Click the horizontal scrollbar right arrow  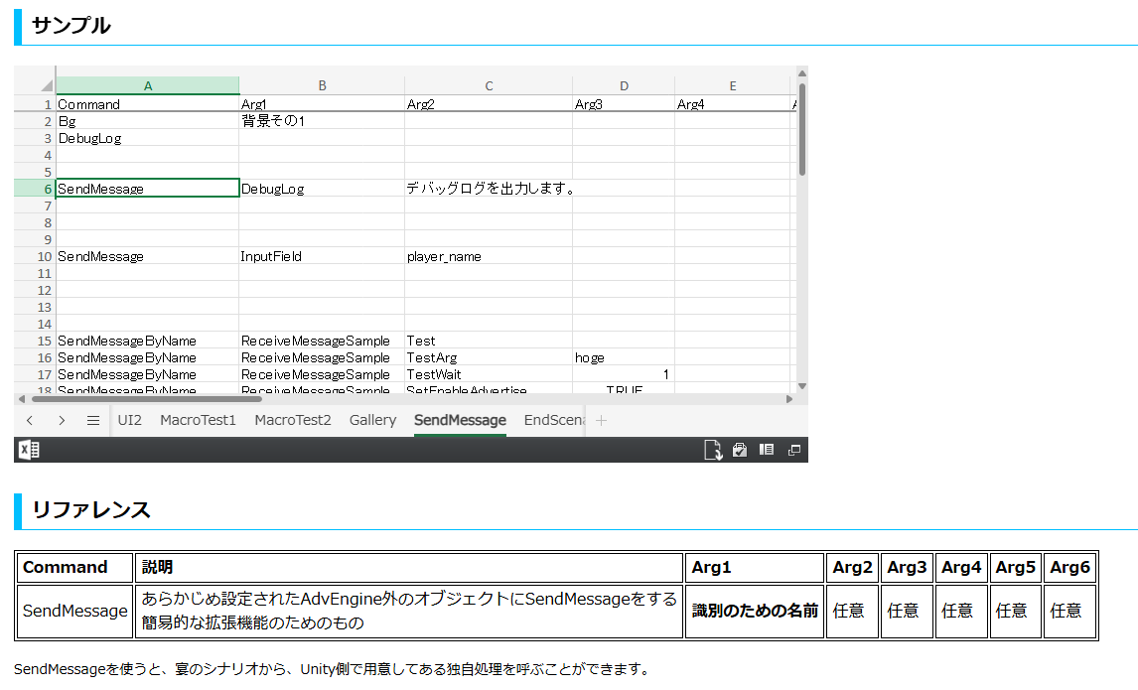click(789, 399)
